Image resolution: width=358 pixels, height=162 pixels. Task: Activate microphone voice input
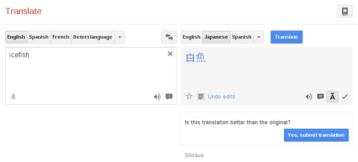pyautogui.click(x=13, y=97)
